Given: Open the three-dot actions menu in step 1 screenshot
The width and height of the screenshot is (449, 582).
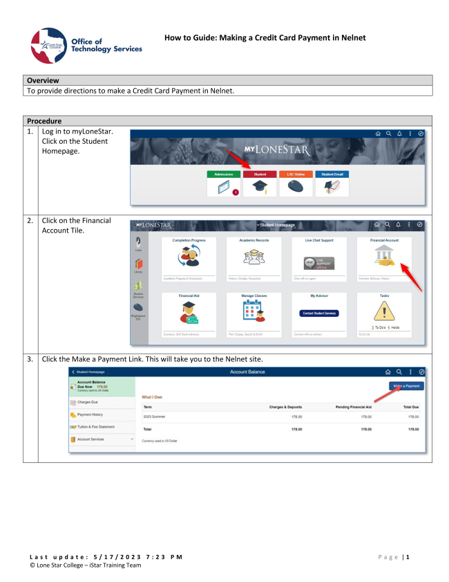Looking at the screenshot, I should click(410, 134).
